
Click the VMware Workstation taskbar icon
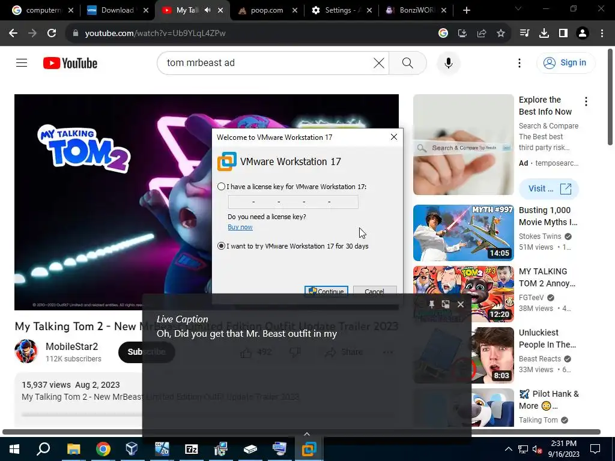[309, 449]
